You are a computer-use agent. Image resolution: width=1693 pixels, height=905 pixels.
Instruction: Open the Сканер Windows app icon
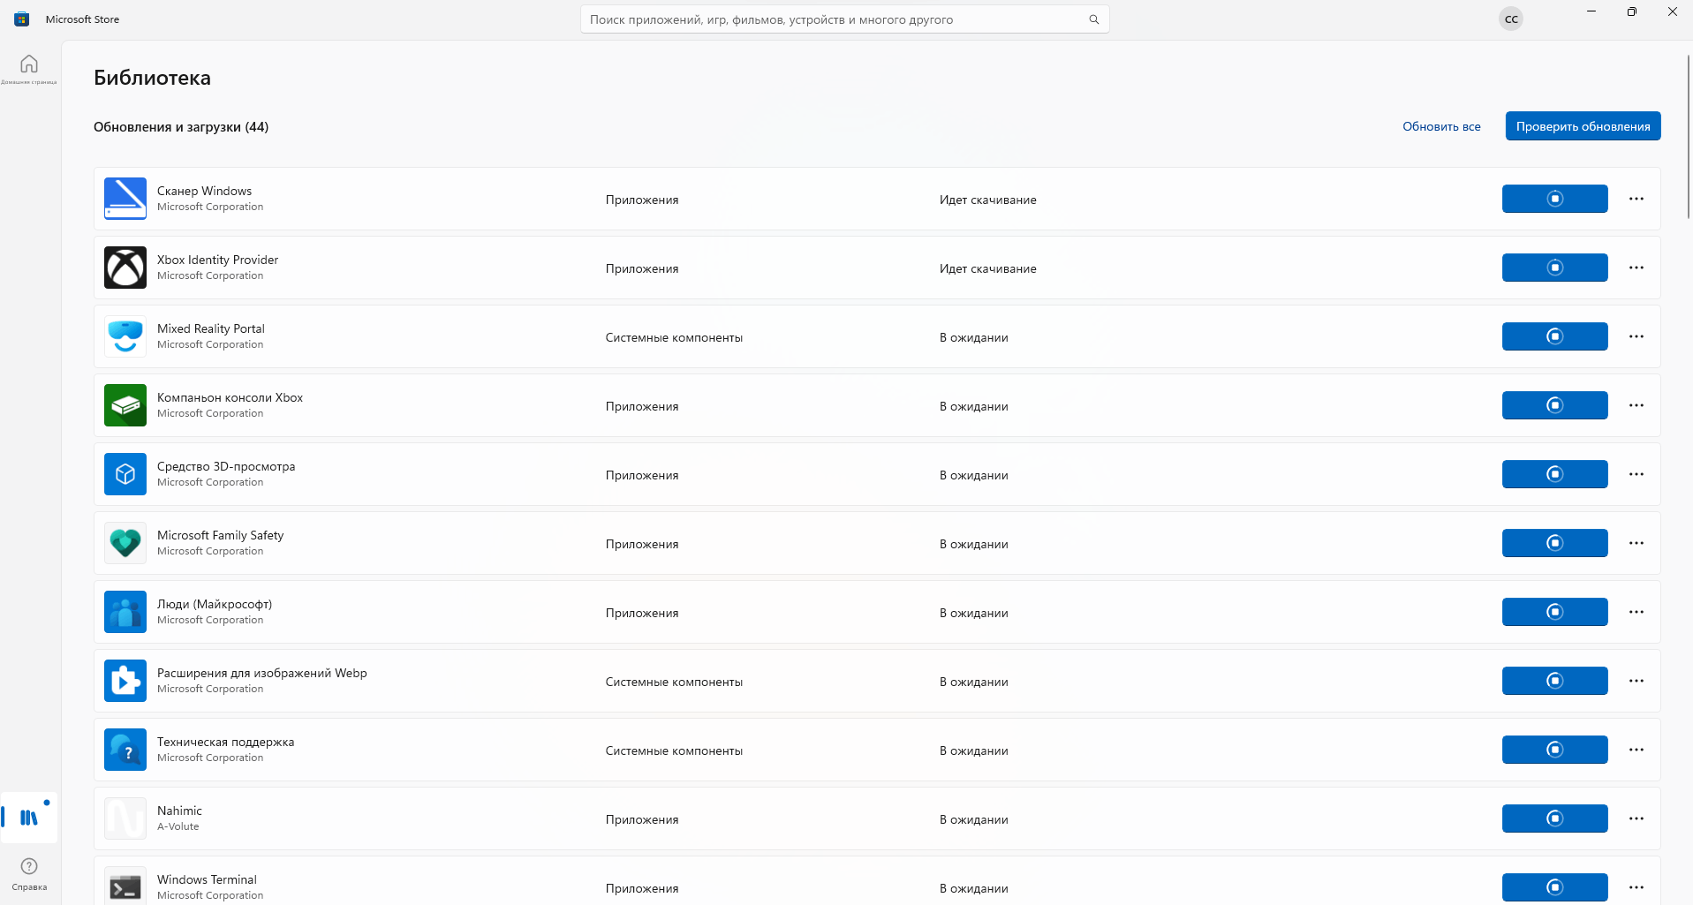(x=125, y=199)
